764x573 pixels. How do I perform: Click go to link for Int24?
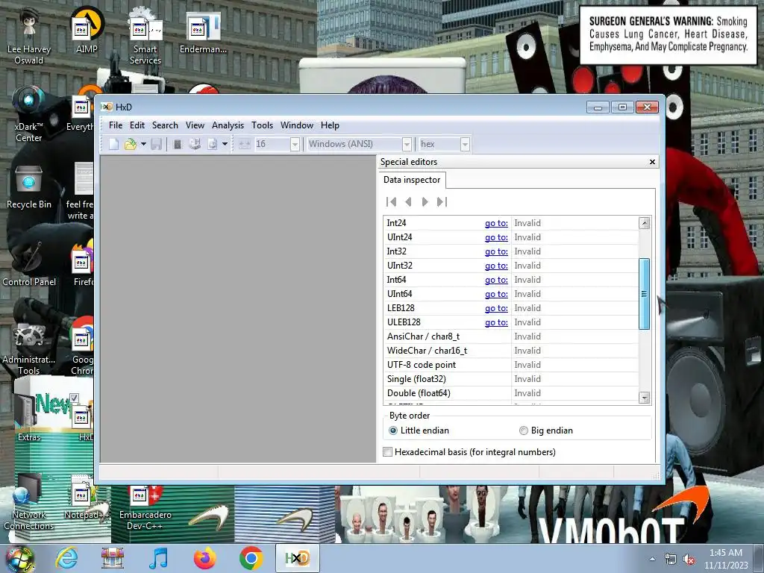click(x=496, y=223)
